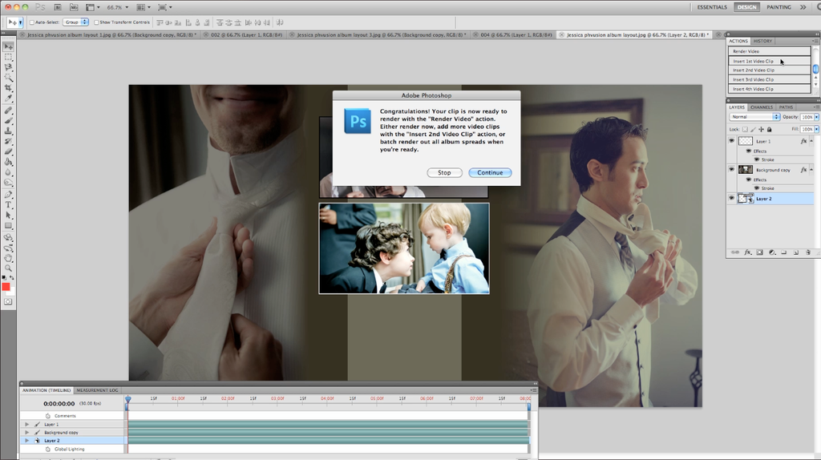Toggle Quick Mask mode icon
This screenshot has width=821, height=460.
[x=8, y=301]
